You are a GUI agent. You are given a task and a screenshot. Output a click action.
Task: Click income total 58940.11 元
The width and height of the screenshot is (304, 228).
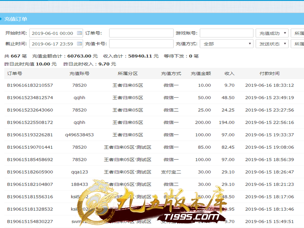[x=143, y=56]
